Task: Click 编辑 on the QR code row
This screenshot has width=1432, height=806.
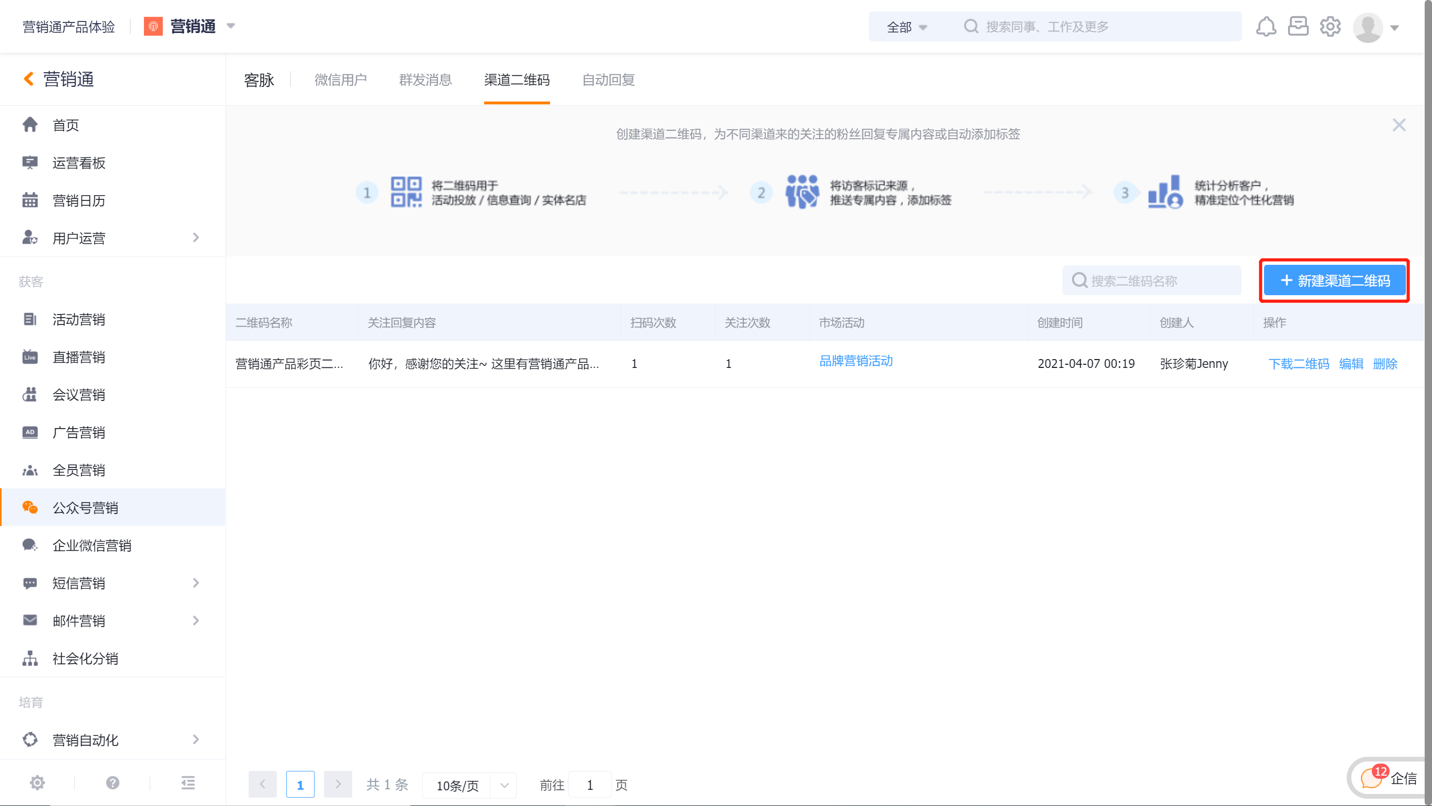Action: (1351, 364)
